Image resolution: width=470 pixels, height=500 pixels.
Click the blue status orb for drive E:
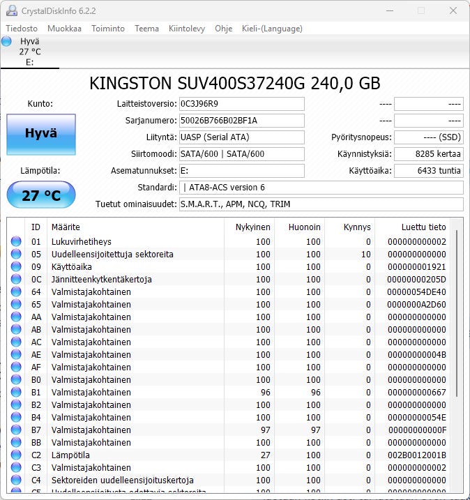pos(7,42)
